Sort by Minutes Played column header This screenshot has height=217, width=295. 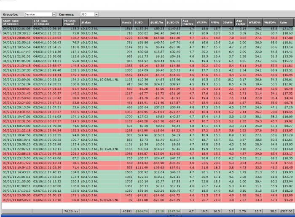pyautogui.click(x=71, y=22)
